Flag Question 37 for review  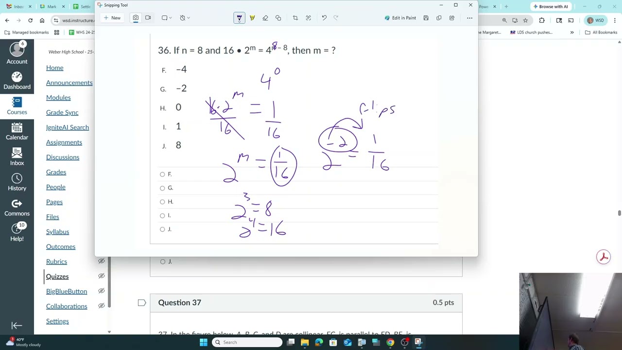(142, 303)
